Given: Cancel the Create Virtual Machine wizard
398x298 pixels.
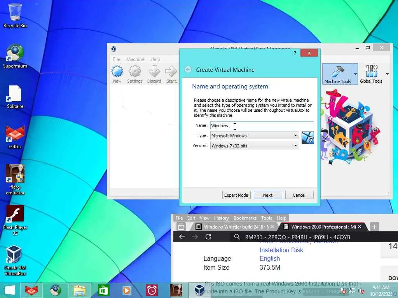Looking at the screenshot, I should (x=299, y=195).
